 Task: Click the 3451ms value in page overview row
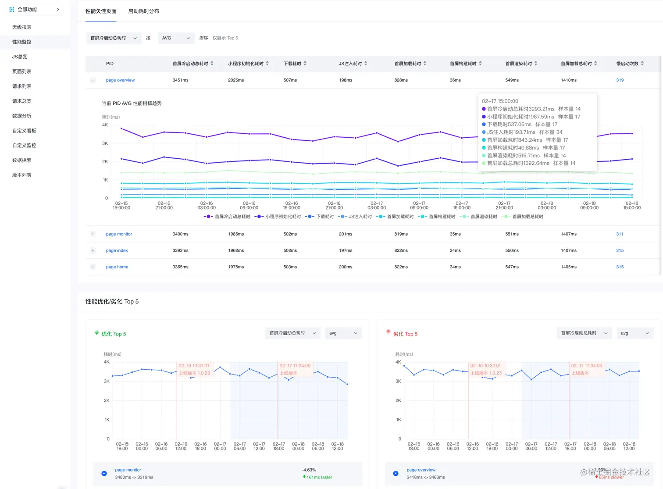pyautogui.click(x=180, y=80)
